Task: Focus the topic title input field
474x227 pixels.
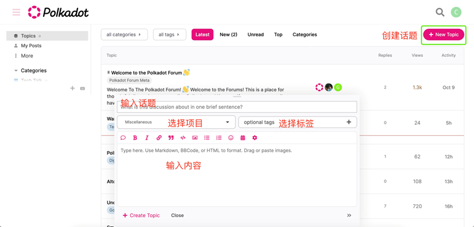Action: click(237, 107)
